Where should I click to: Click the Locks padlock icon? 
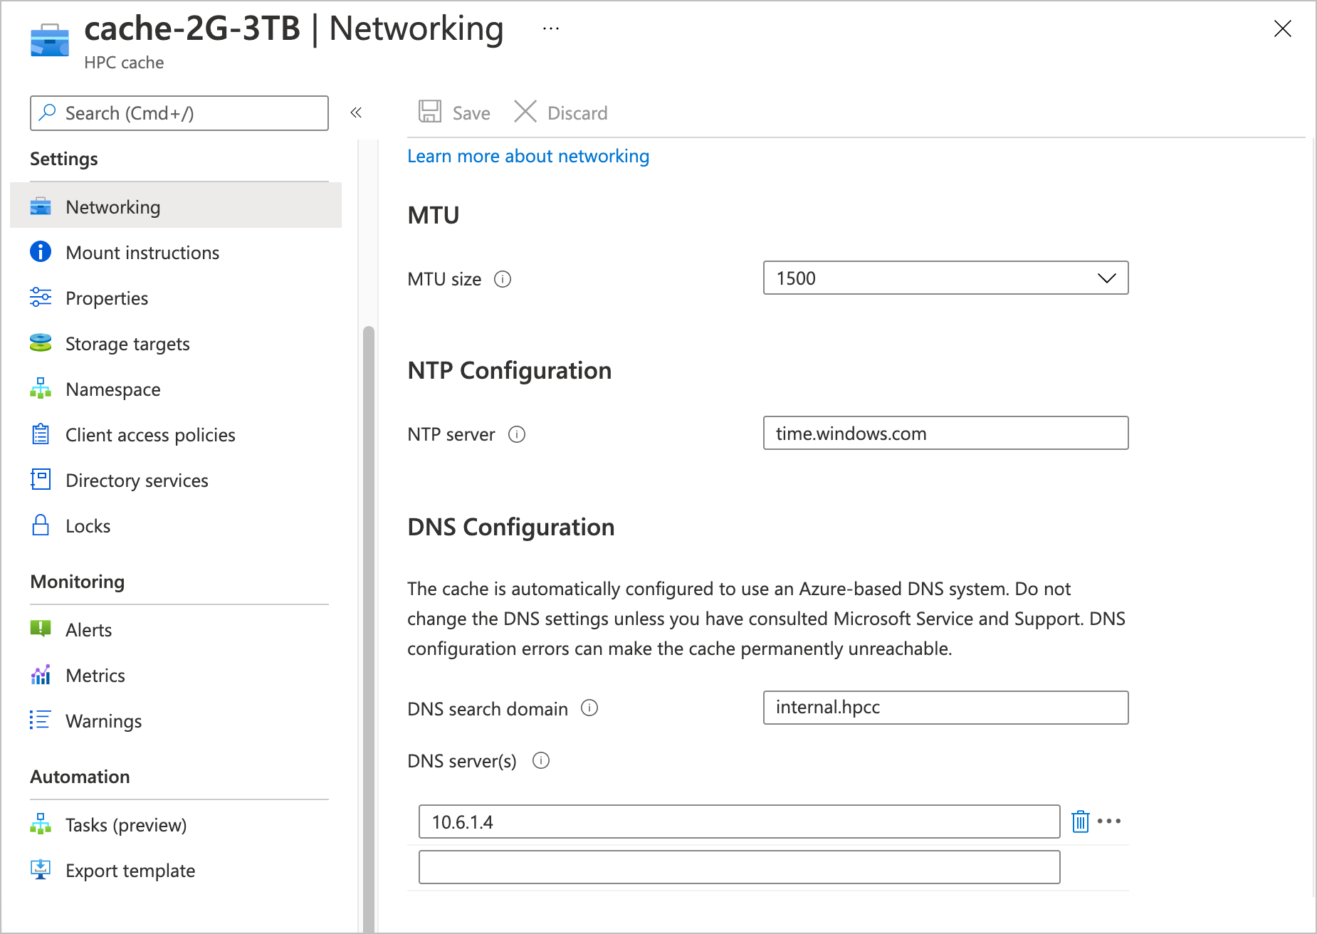pos(41,525)
